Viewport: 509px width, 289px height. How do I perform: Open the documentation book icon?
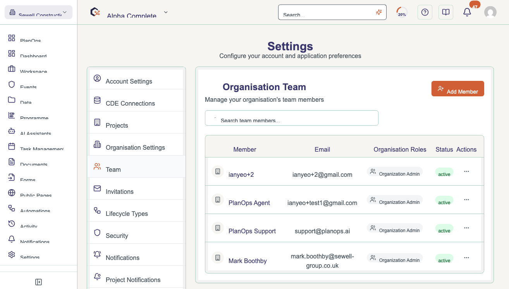(446, 12)
